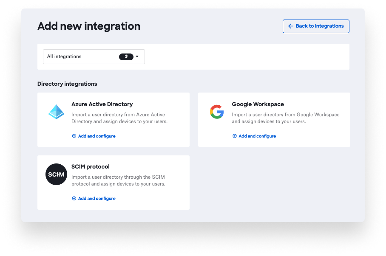Click the Directory integrations section heading
Viewport: 386px width, 256px height.
coord(67,84)
